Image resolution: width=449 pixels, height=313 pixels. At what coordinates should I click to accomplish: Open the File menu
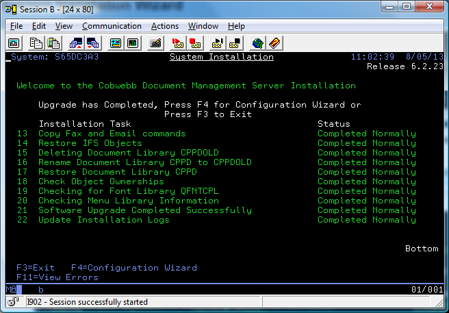pyautogui.click(x=16, y=26)
